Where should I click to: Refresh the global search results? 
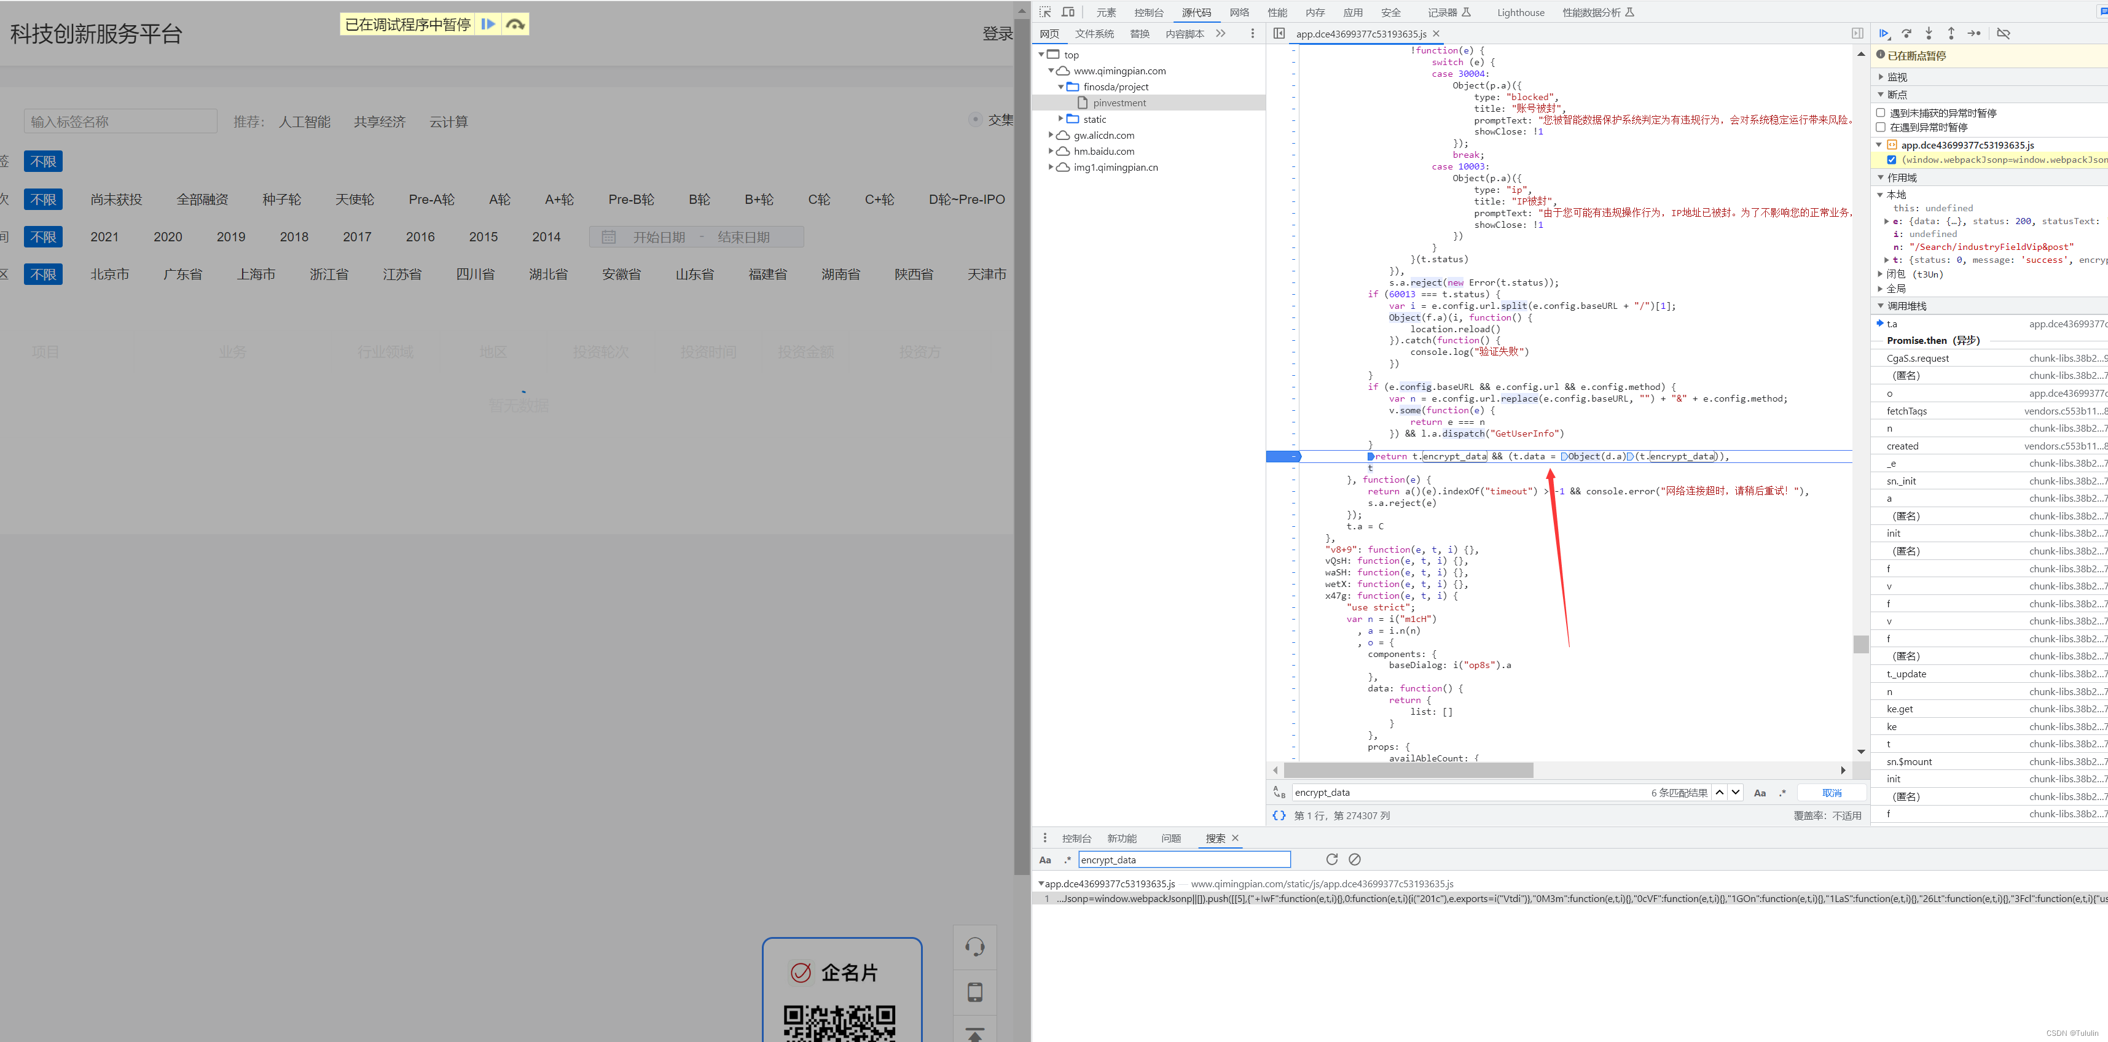click(x=1331, y=860)
